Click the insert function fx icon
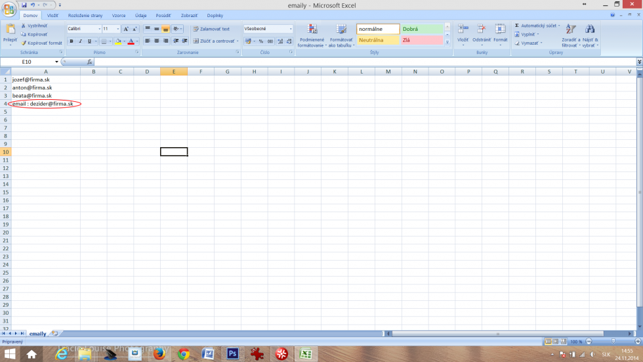 pyautogui.click(x=89, y=62)
